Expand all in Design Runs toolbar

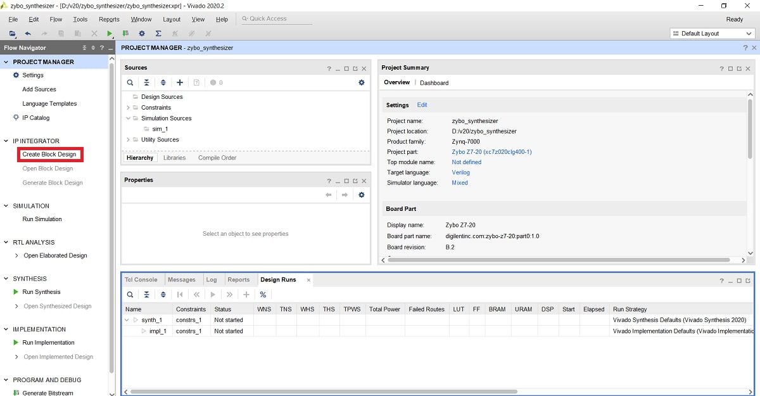163,295
